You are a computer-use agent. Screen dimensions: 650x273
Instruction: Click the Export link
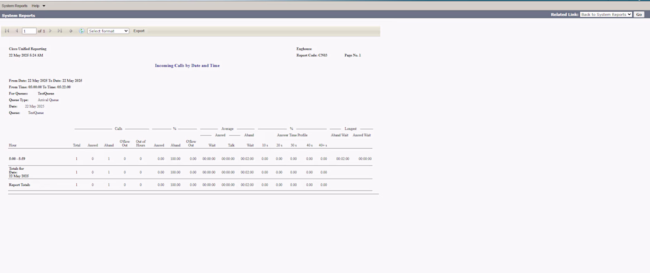(x=139, y=31)
